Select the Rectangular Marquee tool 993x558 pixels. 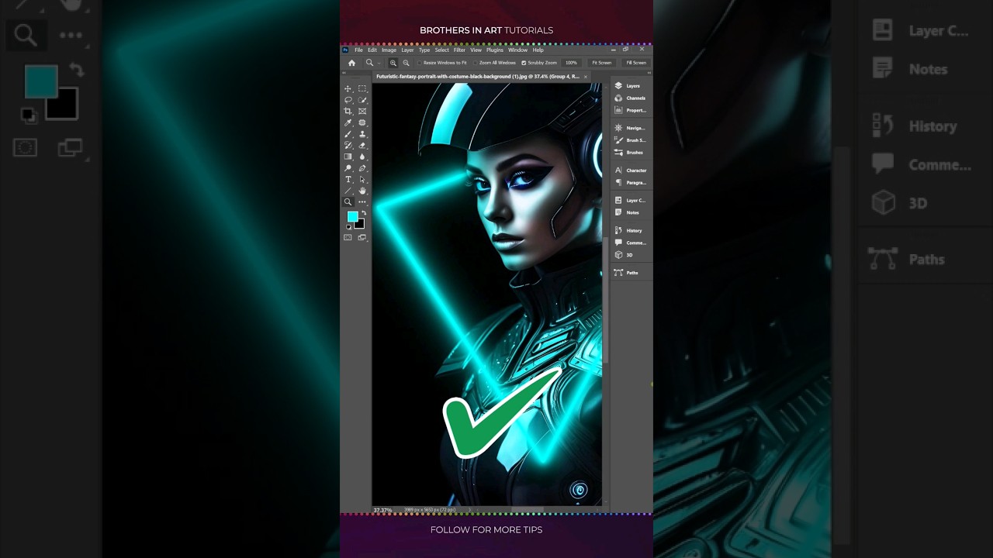tap(362, 89)
